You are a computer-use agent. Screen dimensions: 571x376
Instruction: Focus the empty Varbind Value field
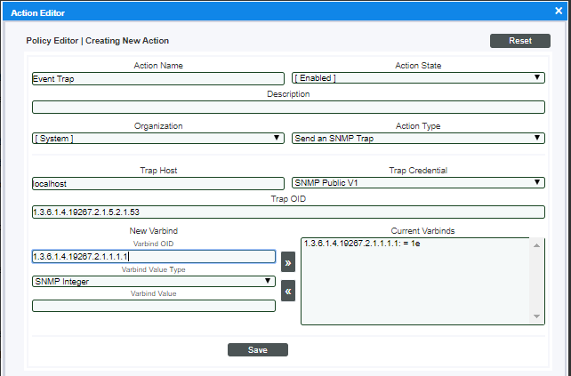coord(153,306)
